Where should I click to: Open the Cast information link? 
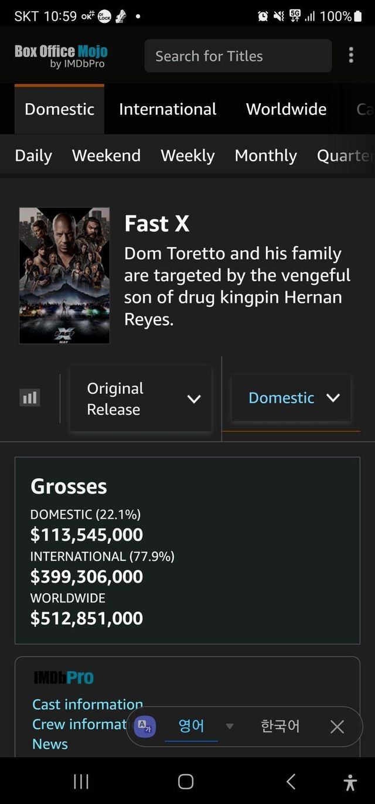click(87, 704)
